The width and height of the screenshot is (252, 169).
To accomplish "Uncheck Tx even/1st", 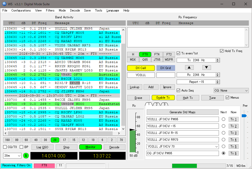I will point(178,53).
